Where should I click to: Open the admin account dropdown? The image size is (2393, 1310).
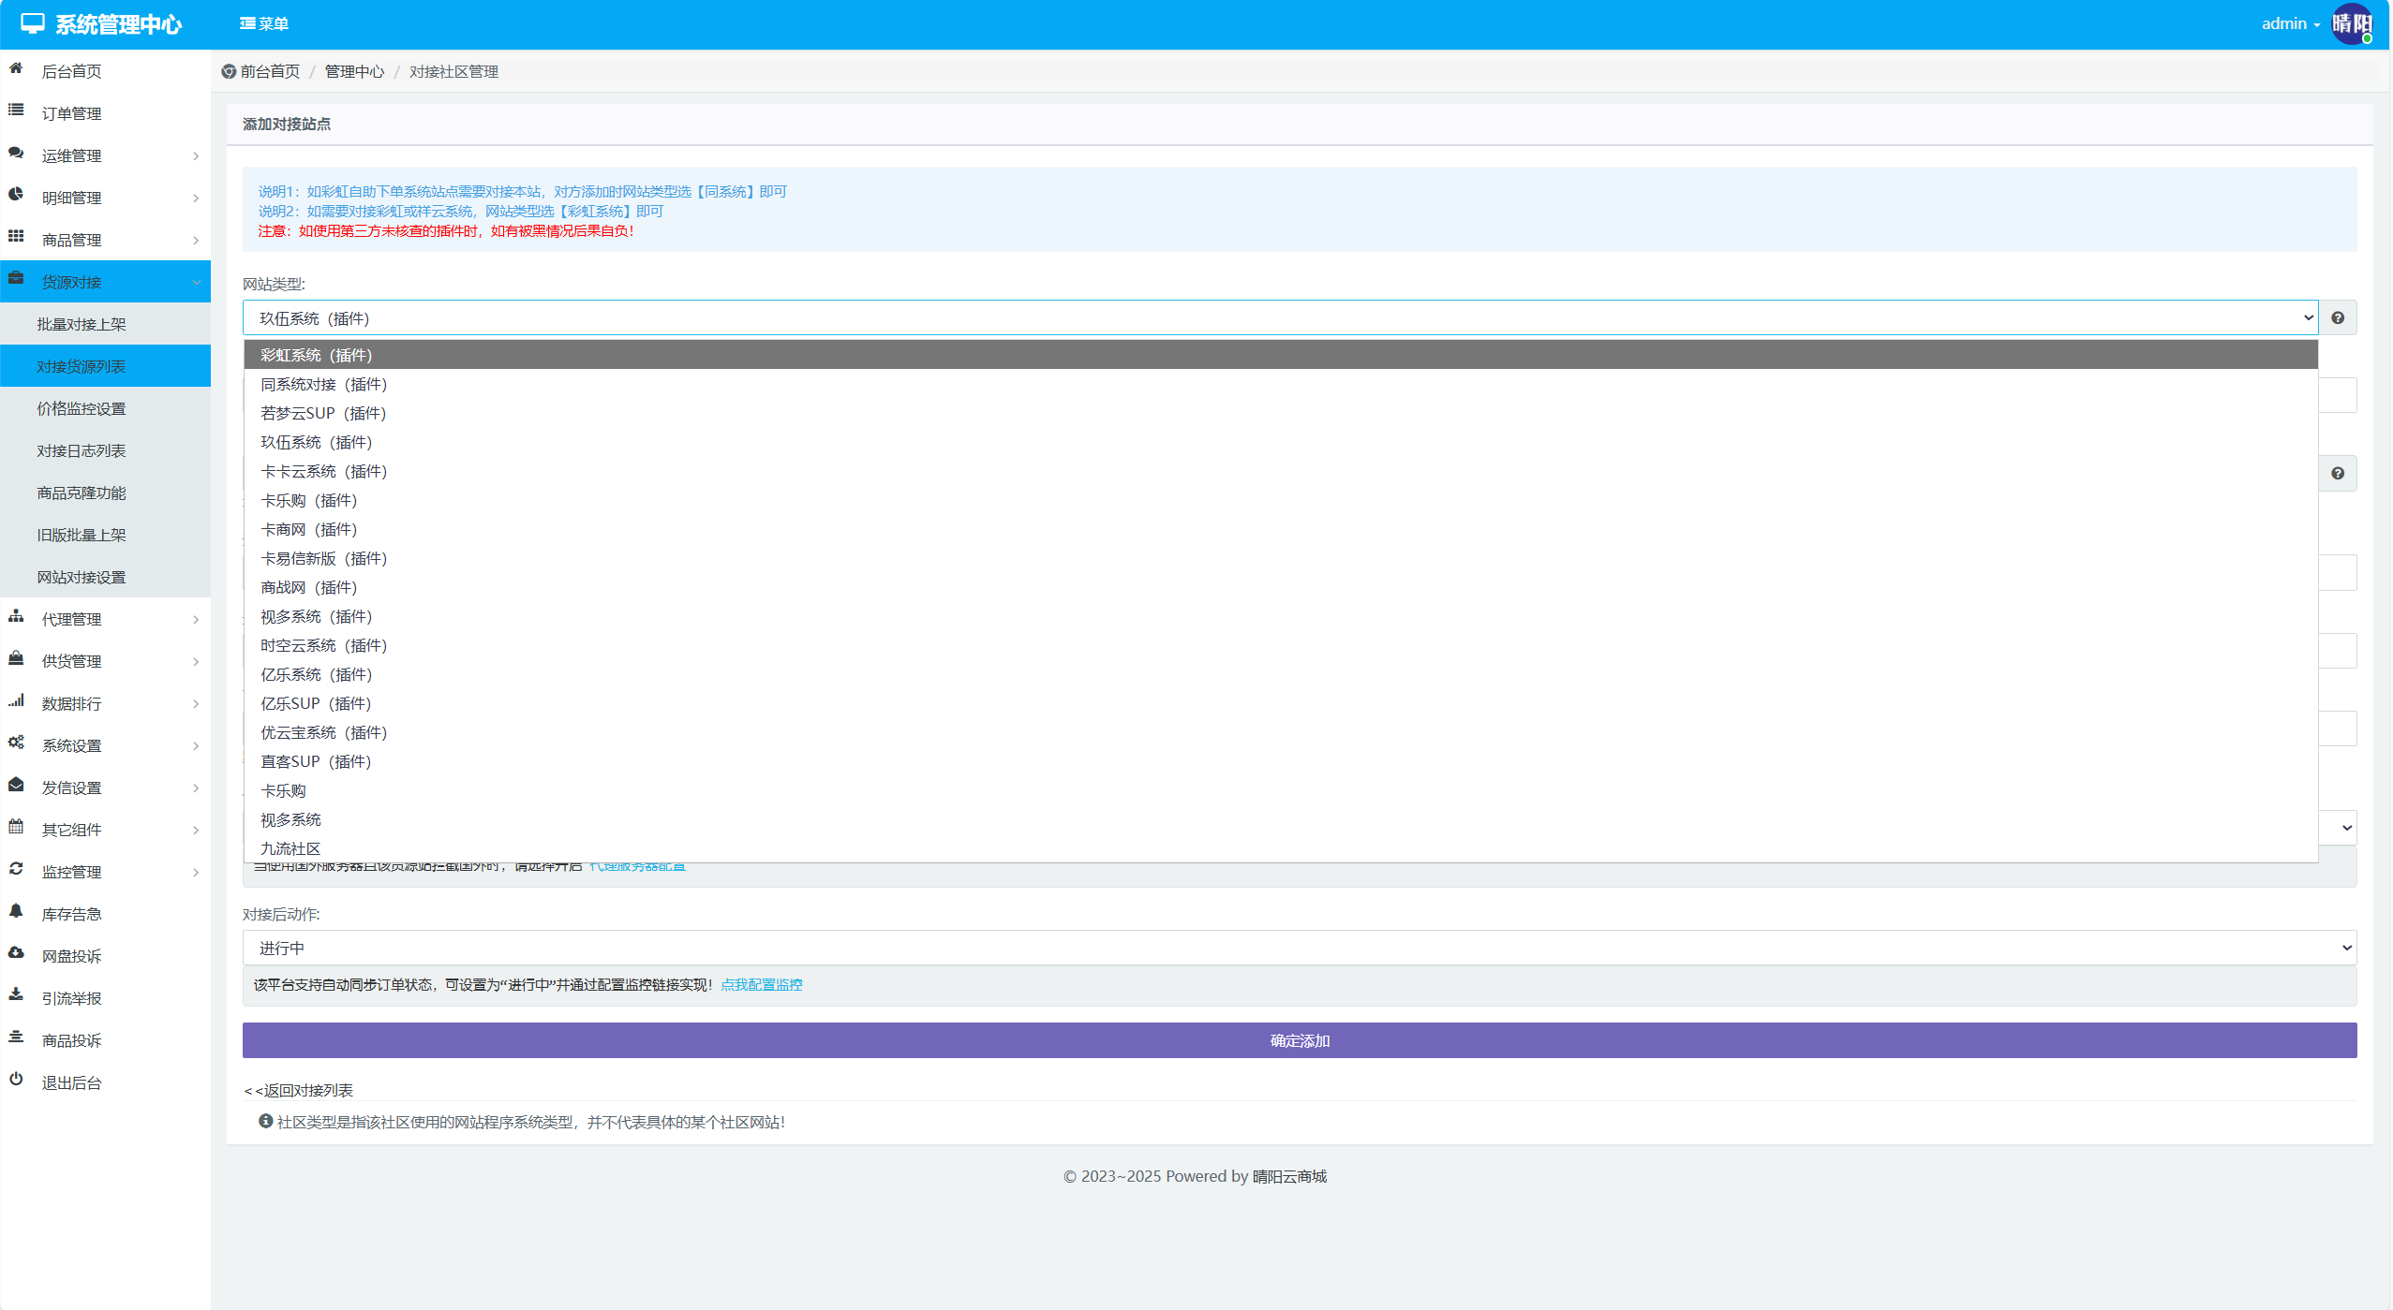pos(2290,24)
